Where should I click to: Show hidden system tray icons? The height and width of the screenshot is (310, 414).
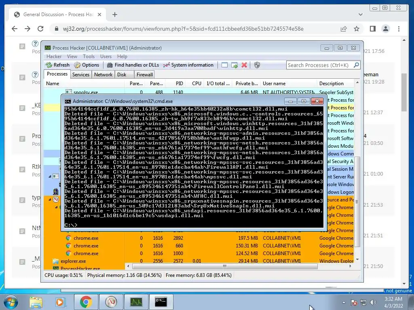(x=344, y=302)
